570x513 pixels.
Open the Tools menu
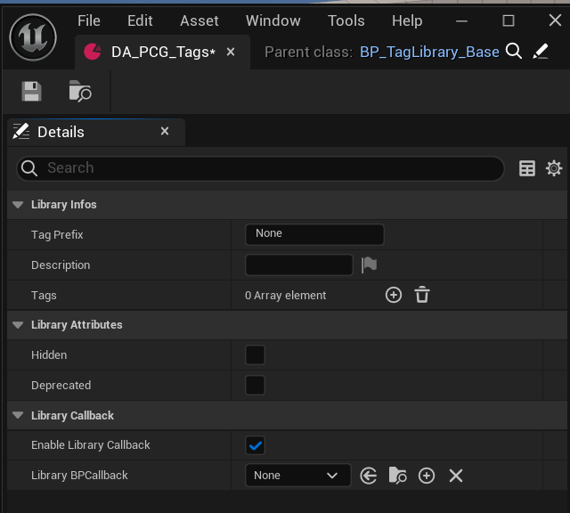coord(346,20)
